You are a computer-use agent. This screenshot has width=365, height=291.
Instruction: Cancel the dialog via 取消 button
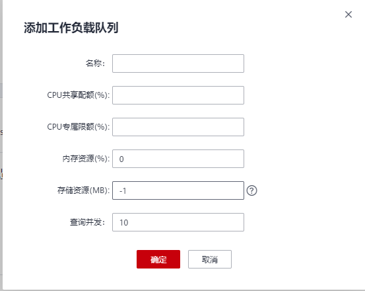[210, 259]
